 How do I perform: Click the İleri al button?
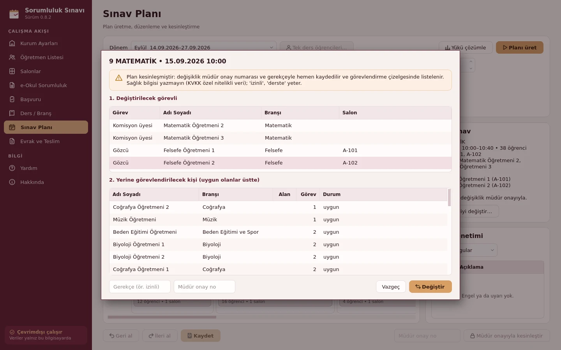(160, 336)
